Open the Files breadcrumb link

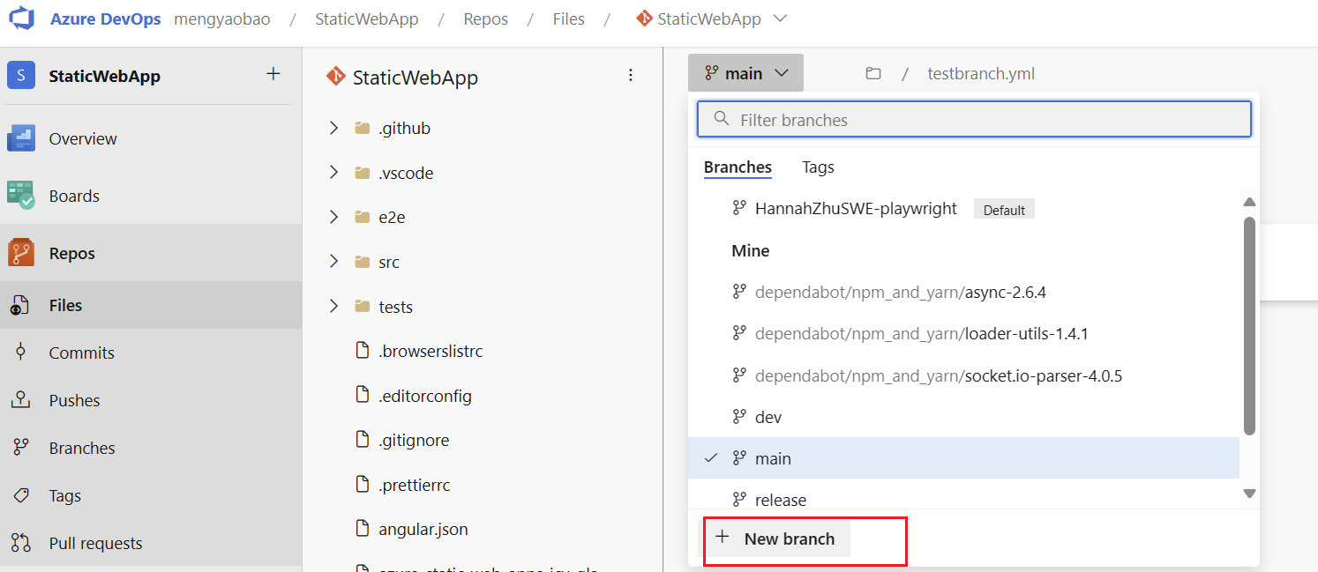point(569,19)
